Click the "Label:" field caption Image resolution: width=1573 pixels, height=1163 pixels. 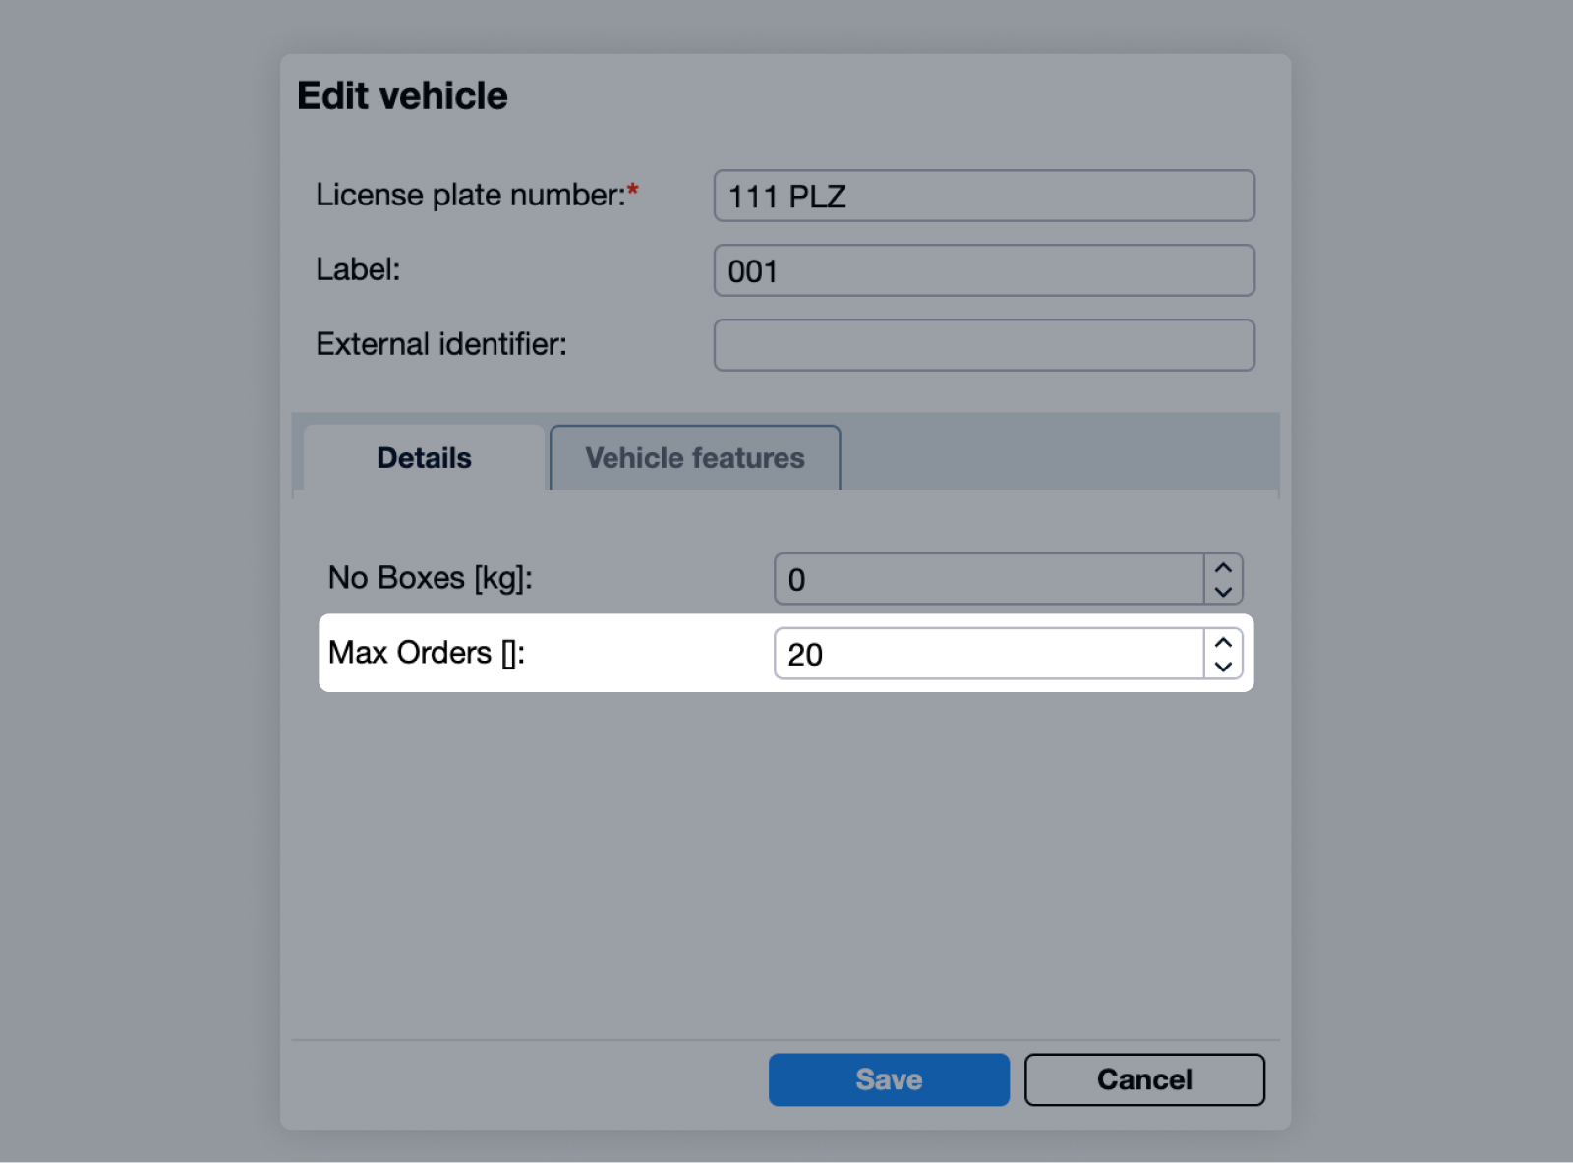[x=358, y=269]
